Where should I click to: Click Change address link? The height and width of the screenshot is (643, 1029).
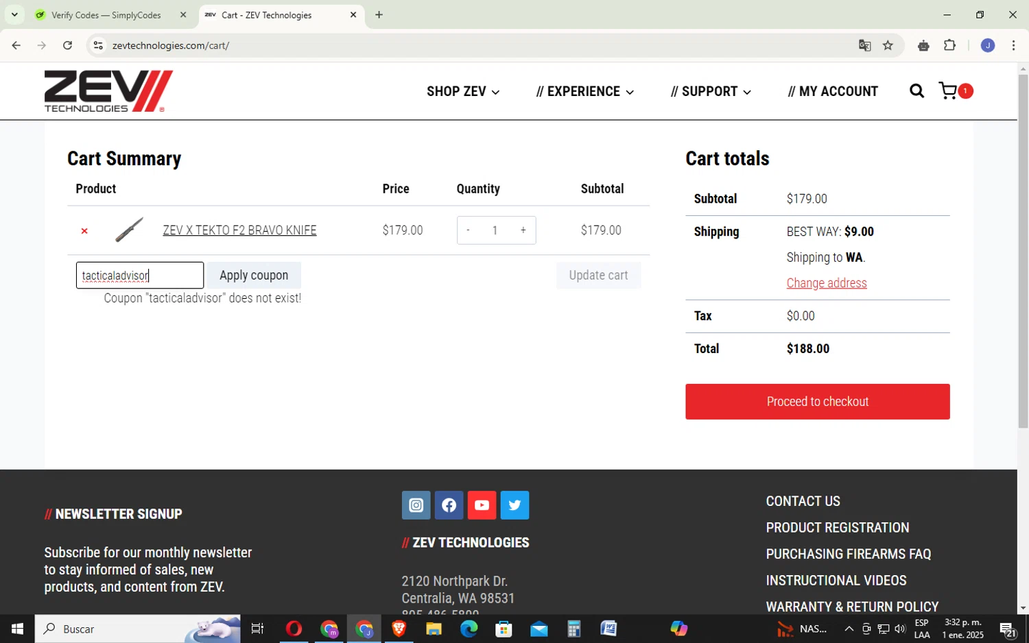[x=827, y=283]
